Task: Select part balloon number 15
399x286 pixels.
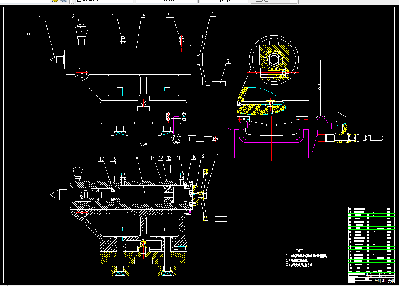Action: coord(136,159)
